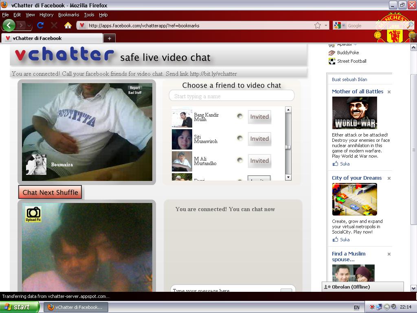Click the red sun tray icon
The height and width of the screenshot is (313, 417).
tap(372, 307)
